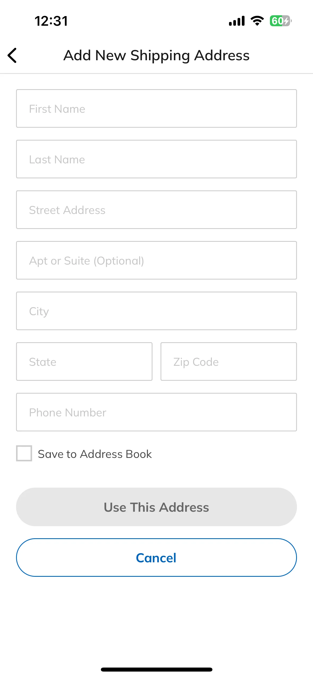Tap the 12:31 clock in status bar
Image resolution: width=313 pixels, height=678 pixels.
coord(51,21)
